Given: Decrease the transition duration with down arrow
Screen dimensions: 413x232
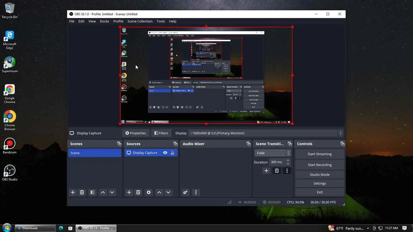Looking at the screenshot, I should (x=288, y=164).
